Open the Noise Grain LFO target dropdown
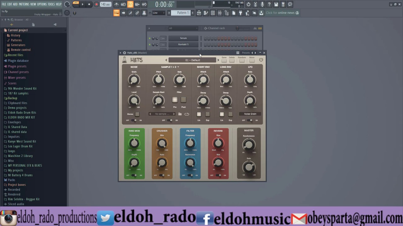 click(x=250, y=114)
